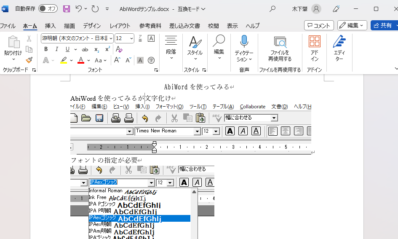The width and height of the screenshot is (398, 239).
Task: Open the compatibility mode dropdown in title
Action: [191, 9]
